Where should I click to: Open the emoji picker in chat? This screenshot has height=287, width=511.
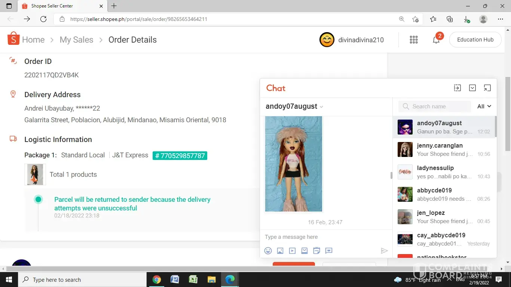268,251
